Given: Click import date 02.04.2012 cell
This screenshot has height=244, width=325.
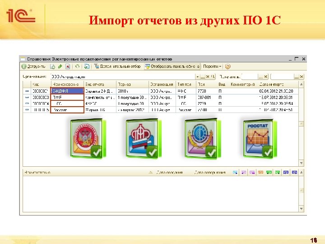Looking at the screenshot, I should pyautogui.click(x=278, y=91).
